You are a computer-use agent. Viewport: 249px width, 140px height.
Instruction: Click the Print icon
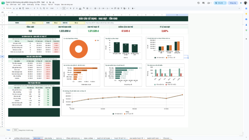click(20, 8)
